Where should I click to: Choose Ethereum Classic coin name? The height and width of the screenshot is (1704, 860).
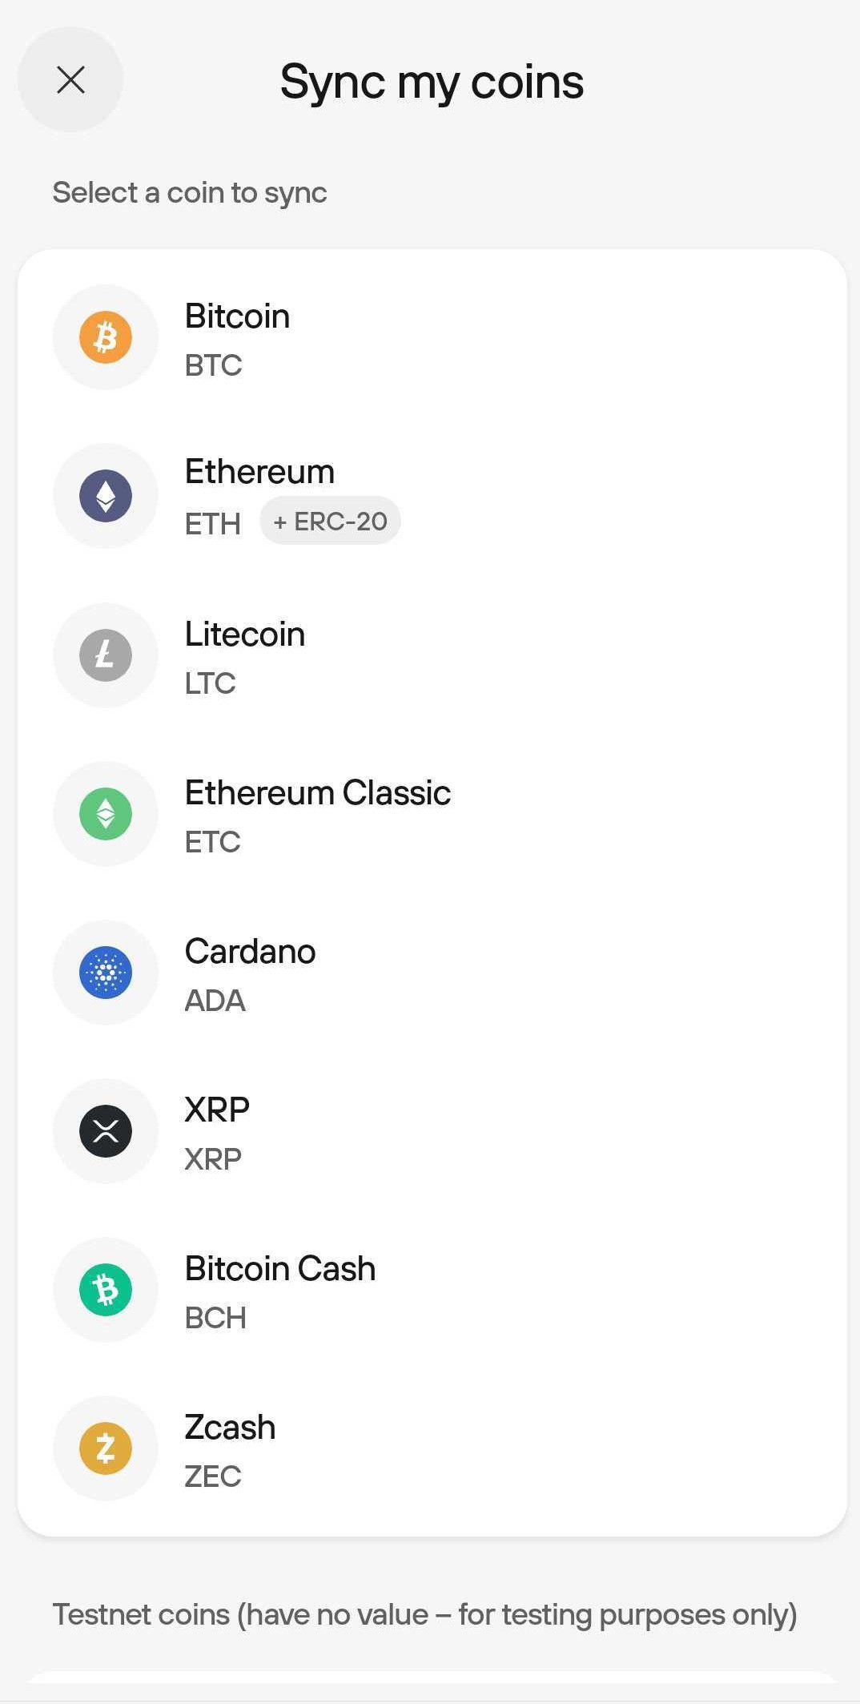318,792
